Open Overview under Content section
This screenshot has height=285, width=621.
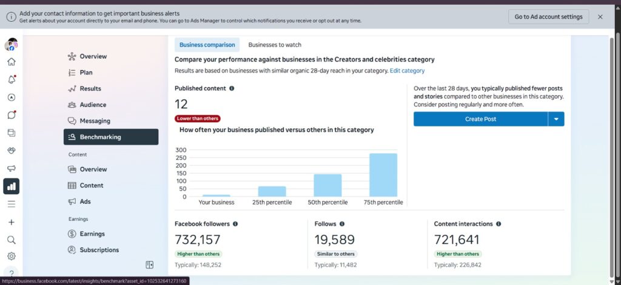[x=111, y=169]
